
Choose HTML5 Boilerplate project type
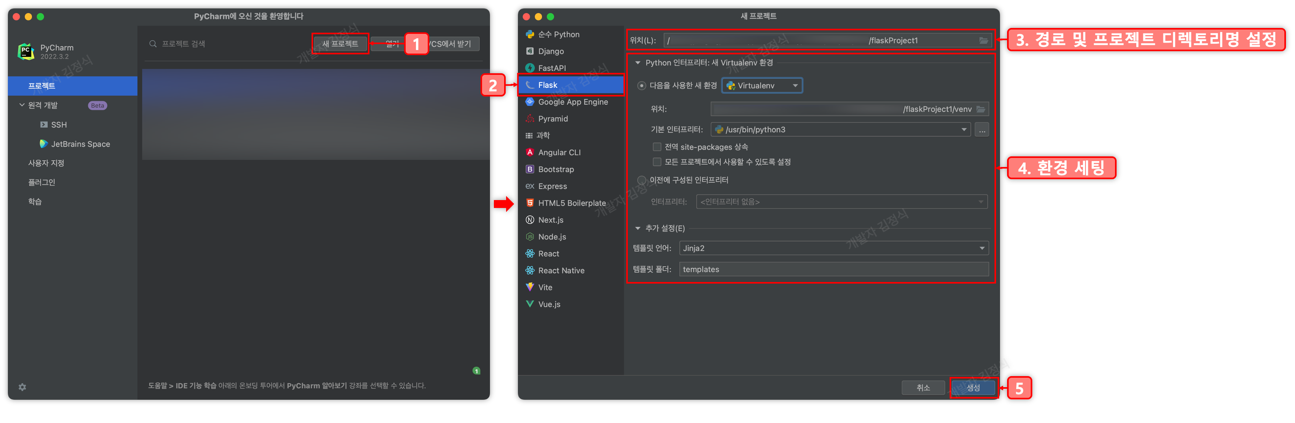pyautogui.click(x=571, y=203)
